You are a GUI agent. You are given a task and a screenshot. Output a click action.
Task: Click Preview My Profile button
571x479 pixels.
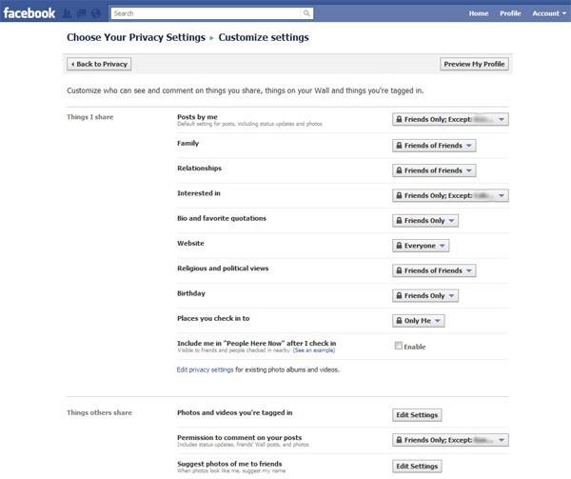coord(474,64)
